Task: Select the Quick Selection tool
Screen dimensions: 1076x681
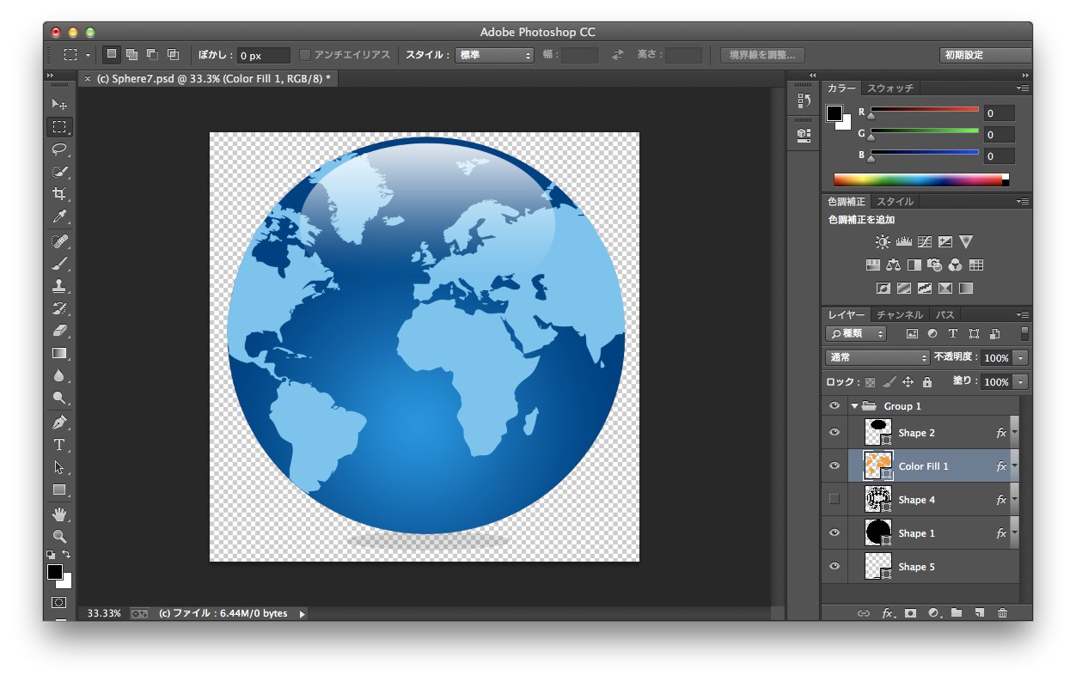Action: point(59,172)
